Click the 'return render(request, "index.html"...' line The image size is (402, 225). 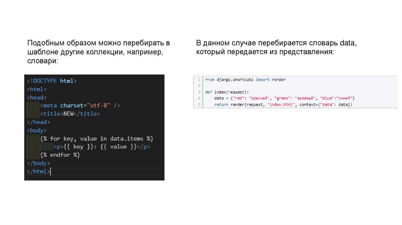click(x=283, y=104)
